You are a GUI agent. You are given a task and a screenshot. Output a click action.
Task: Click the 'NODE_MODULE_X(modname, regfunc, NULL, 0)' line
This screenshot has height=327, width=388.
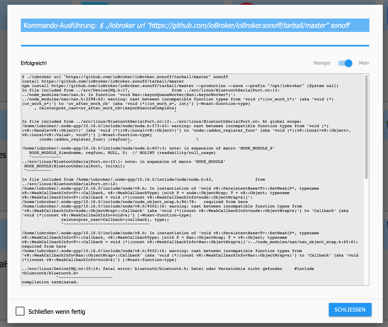[123, 153]
